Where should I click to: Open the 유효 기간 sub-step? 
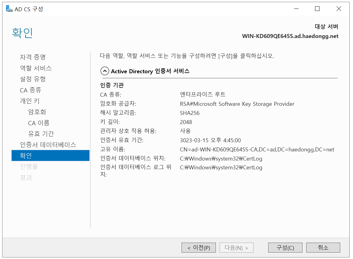[41, 134]
